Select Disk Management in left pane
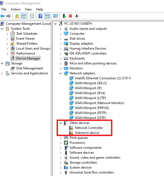164x176 pixels. [x=30, y=68]
